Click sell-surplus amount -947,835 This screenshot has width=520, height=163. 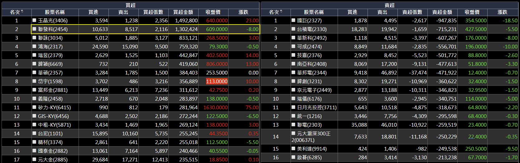446,20
